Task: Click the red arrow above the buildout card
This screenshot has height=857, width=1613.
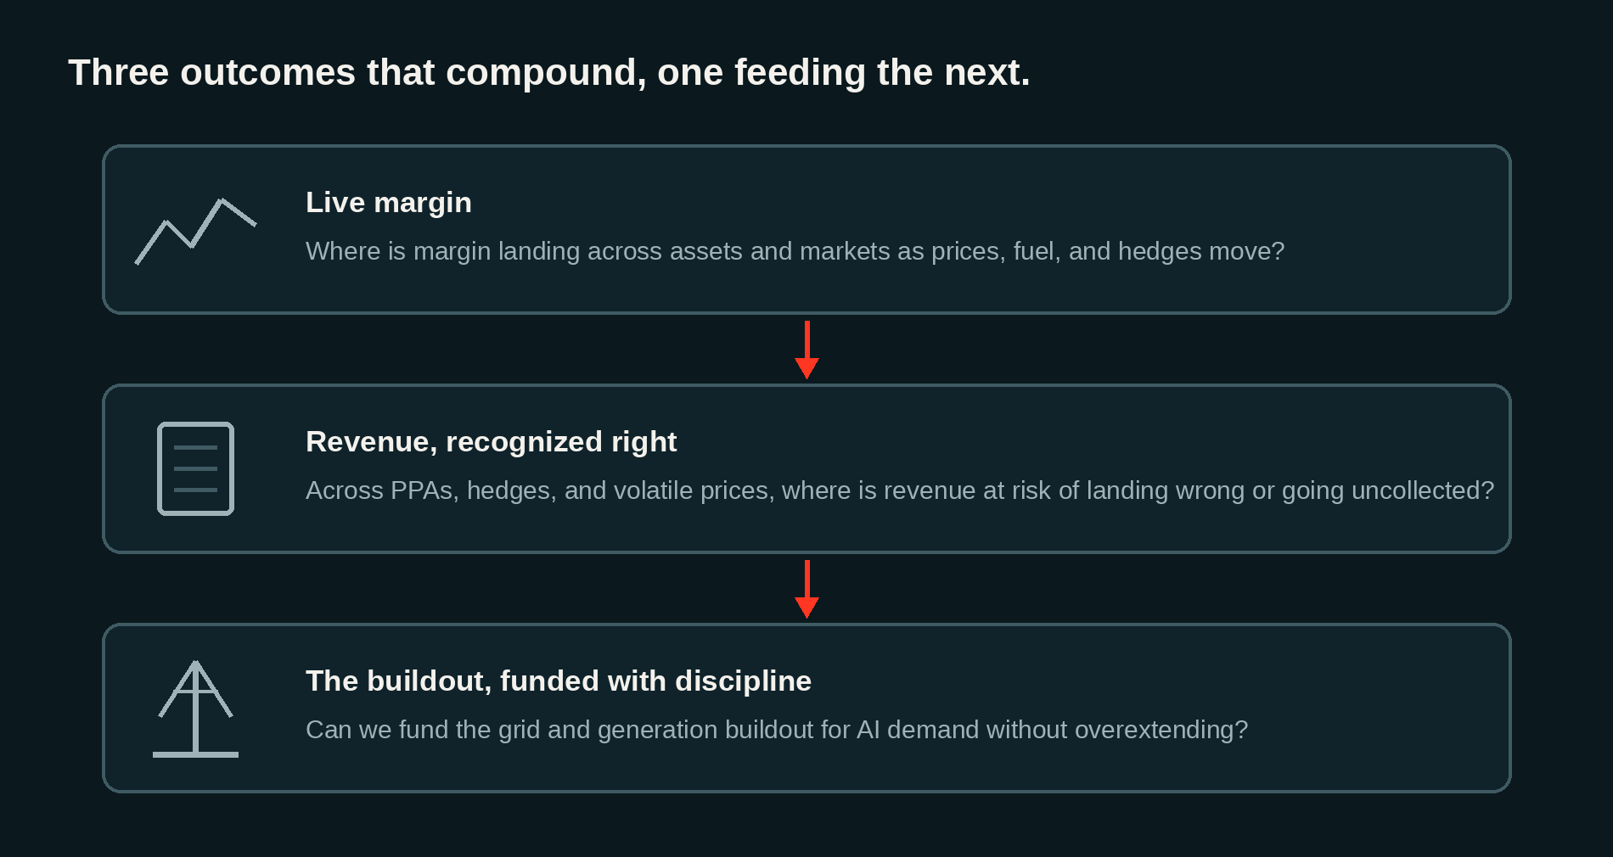Action: coord(806,589)
